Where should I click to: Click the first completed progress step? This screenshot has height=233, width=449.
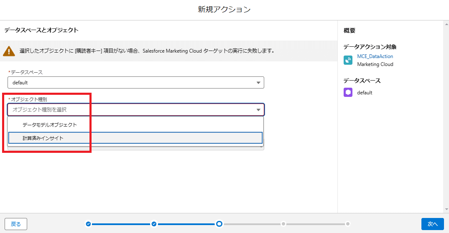click(x=88, y=224)
